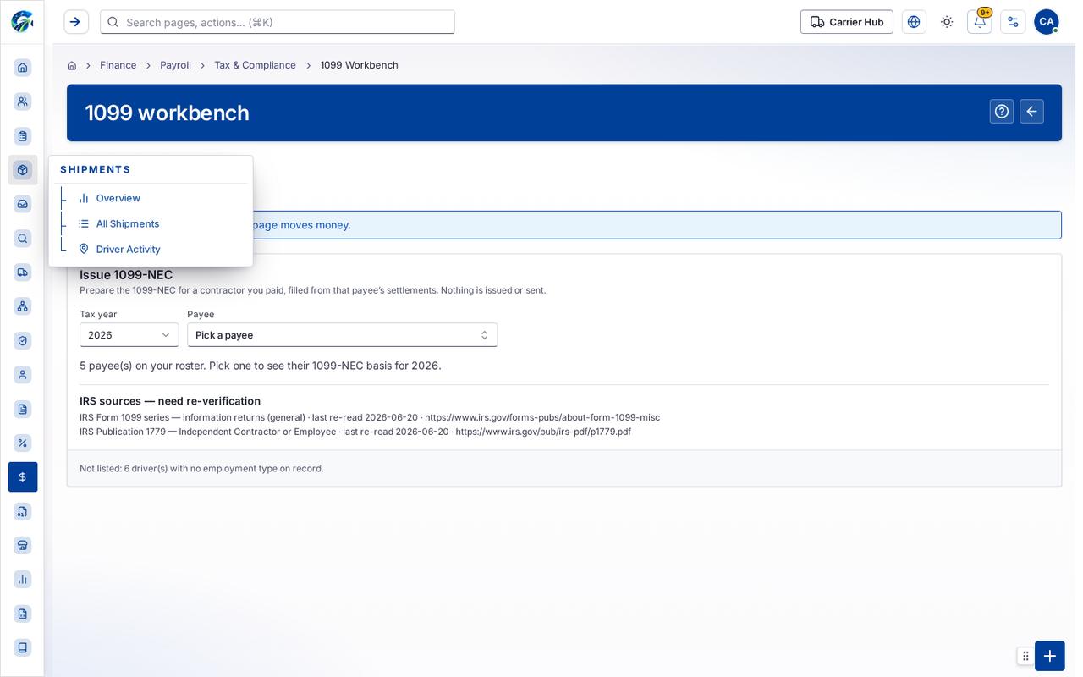Expand the sidebar with the arrow button
The image size is (1083, 677).
[76, 22]
